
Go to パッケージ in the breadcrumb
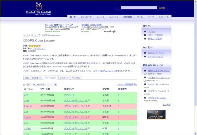[x=35, y=35]
